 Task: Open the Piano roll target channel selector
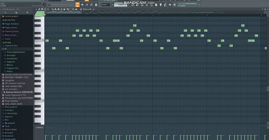tap(88, 9)
